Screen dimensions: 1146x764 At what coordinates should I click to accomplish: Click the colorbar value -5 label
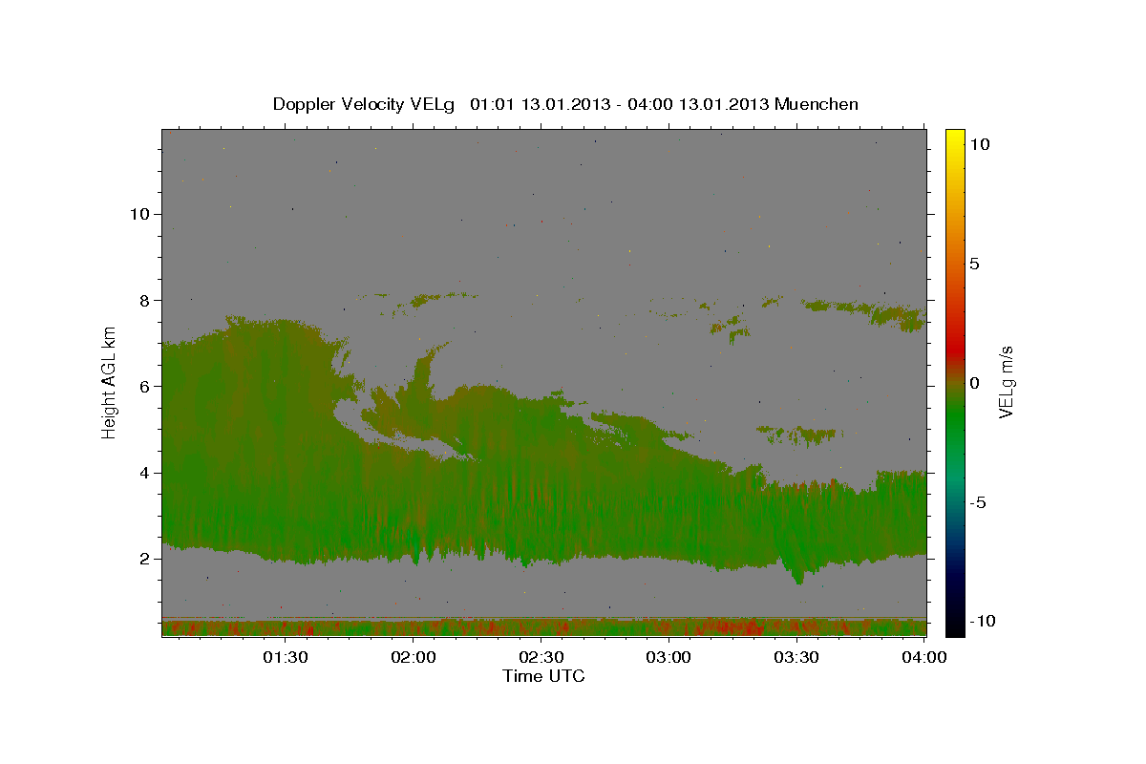980,502
